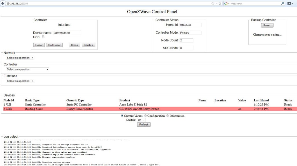Click the Refresh button
The width and height of the screenshot is (297, 166).
(144, 125)
